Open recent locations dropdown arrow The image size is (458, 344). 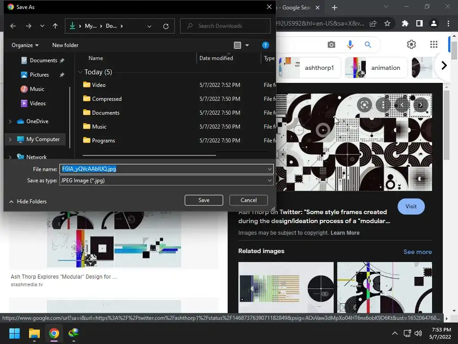click(x=42, y=26)
